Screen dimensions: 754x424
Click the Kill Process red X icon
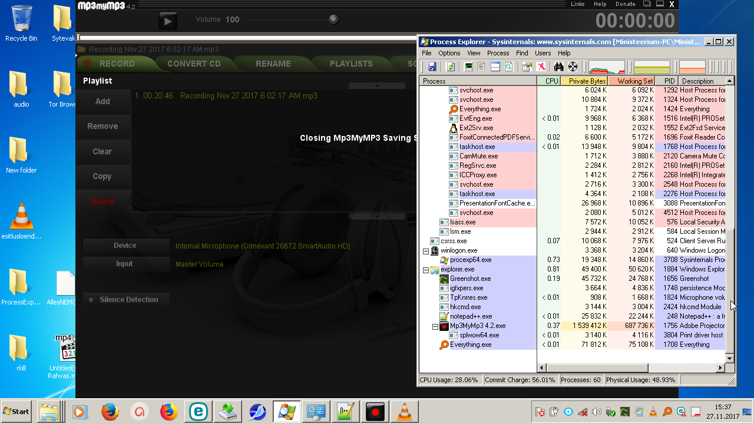541,67
